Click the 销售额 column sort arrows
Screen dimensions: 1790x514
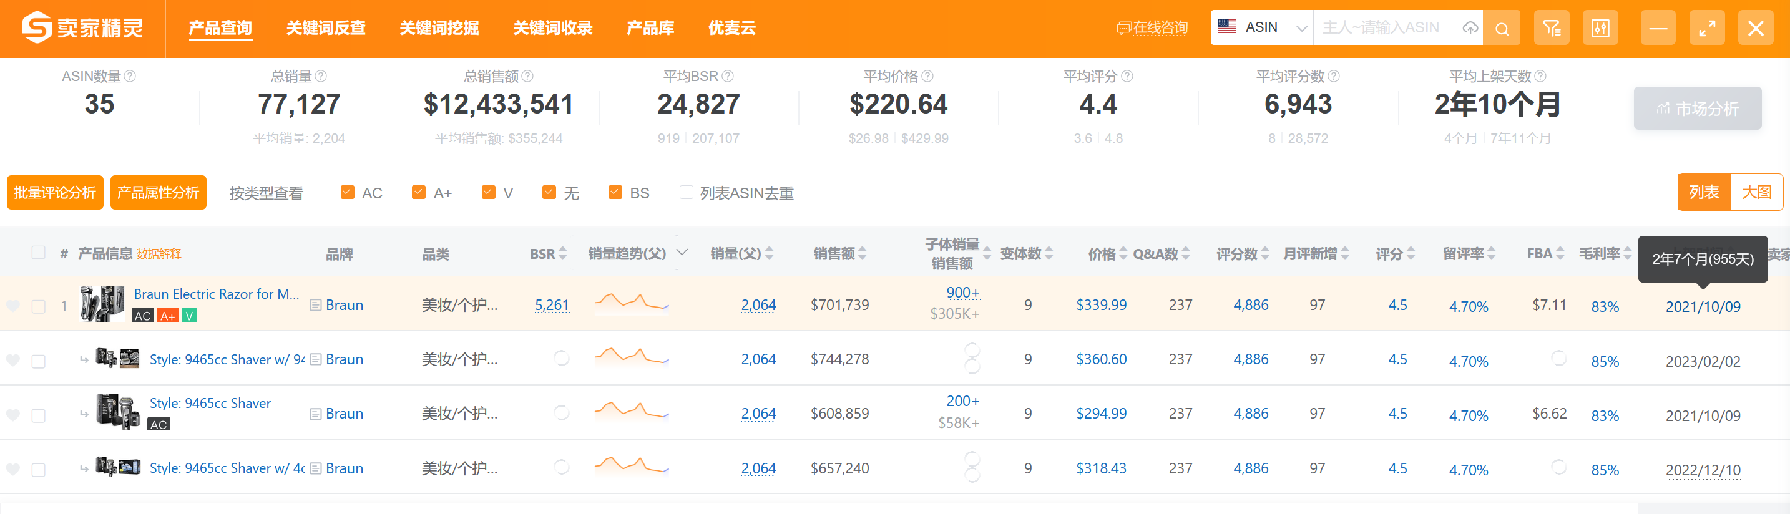click(863, 253)
